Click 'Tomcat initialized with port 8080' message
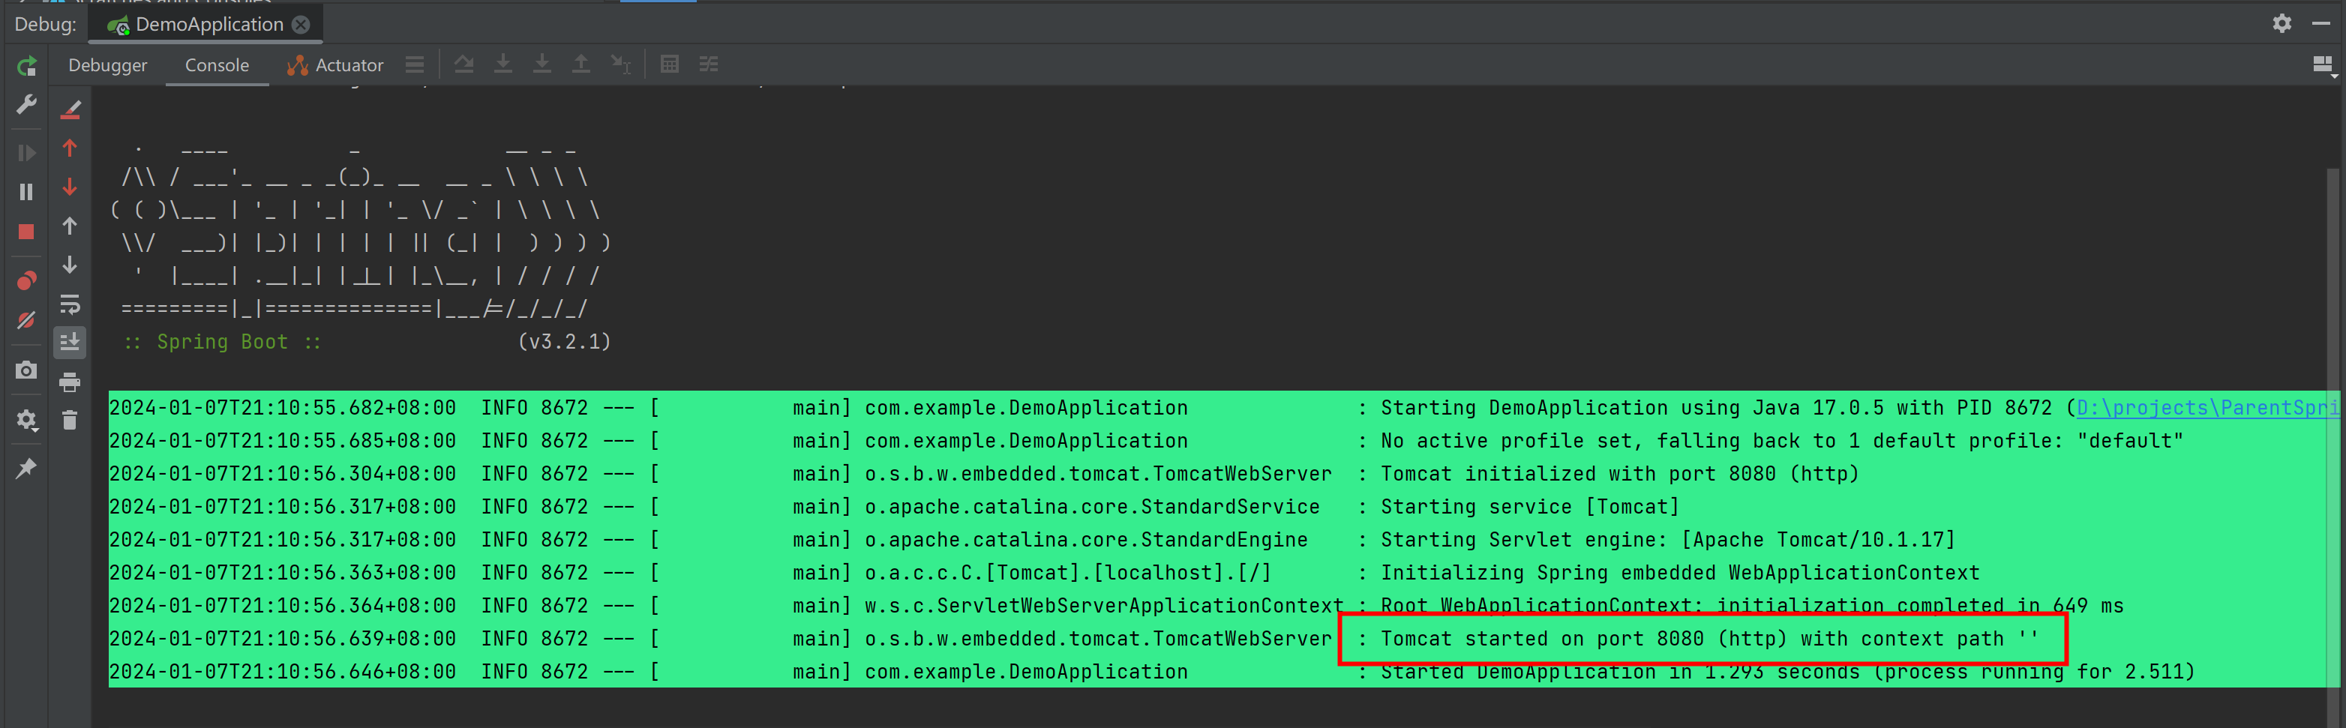The image size is (2346, 728). point(1619,474)
